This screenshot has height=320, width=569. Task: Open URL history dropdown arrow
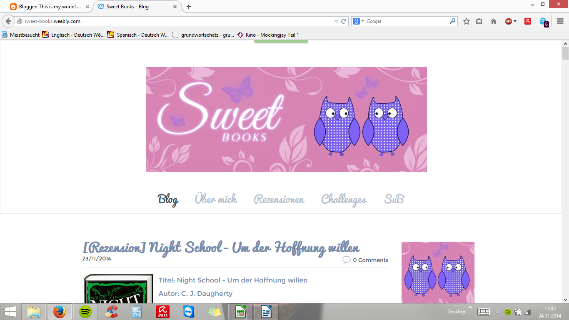click(336, 21)
